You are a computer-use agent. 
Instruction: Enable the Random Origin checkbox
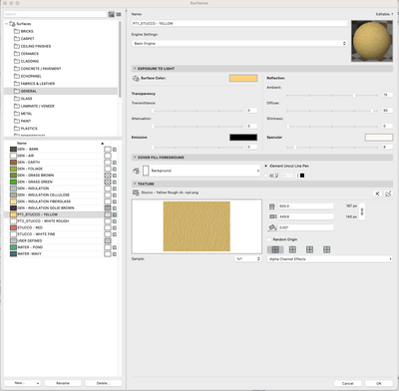point(269,239)
